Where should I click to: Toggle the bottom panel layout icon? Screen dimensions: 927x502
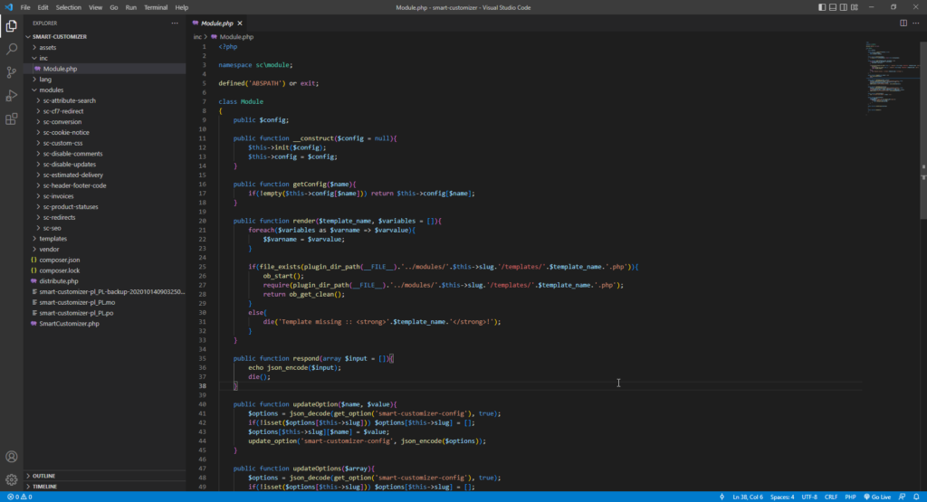833,7
